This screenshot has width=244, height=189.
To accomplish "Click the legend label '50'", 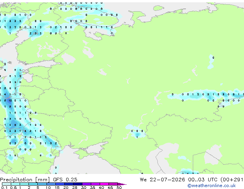I will [x=119, y=187].
